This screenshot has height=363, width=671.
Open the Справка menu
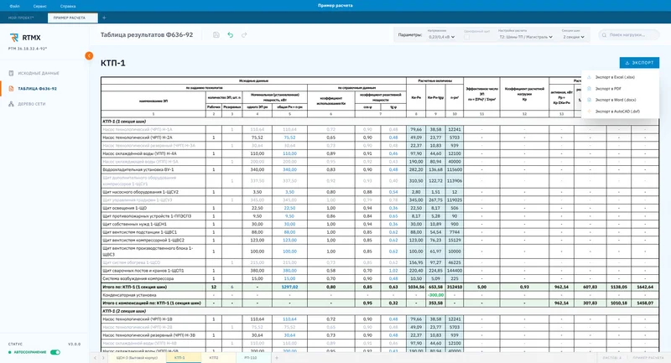[68, 6]
